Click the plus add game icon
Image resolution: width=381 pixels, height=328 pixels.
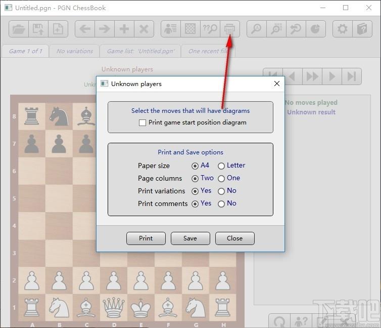124,29
